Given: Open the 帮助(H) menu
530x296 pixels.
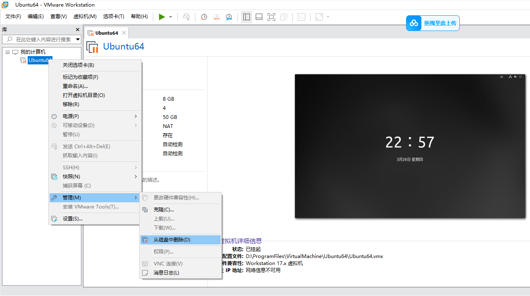Looking at the screenshot, I should 139,17.
